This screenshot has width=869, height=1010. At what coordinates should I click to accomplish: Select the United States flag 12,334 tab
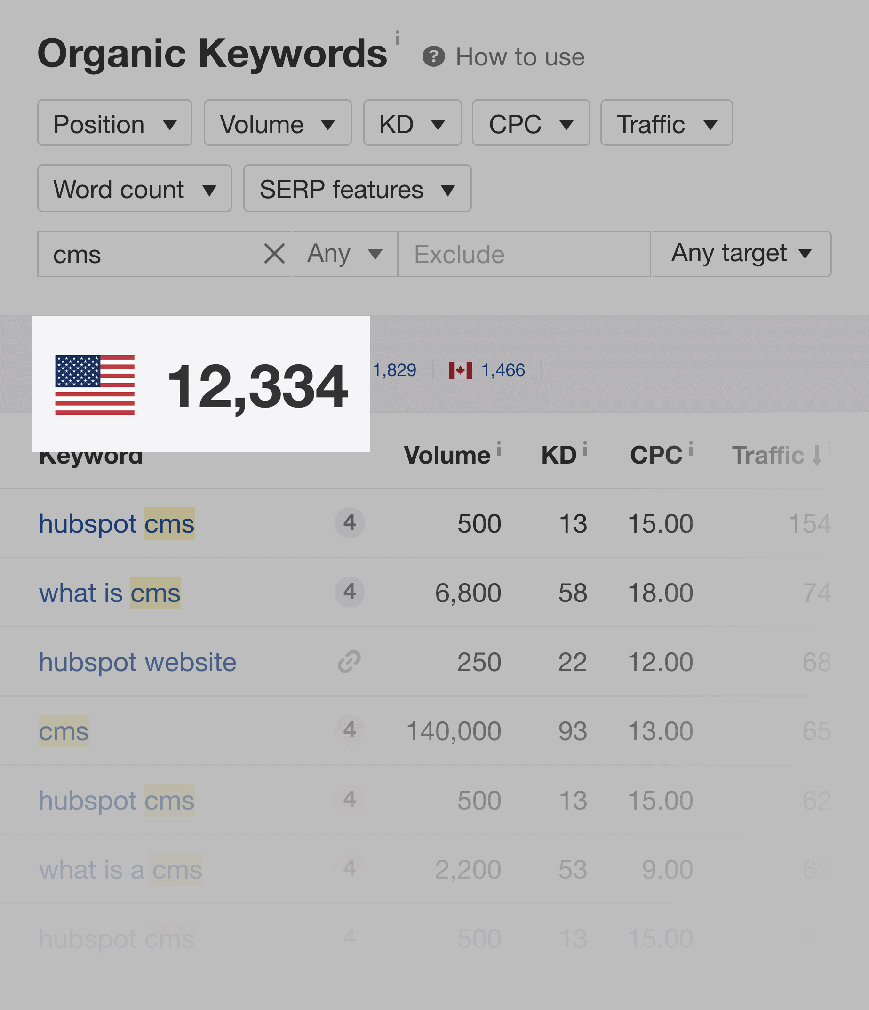(201, 384)
